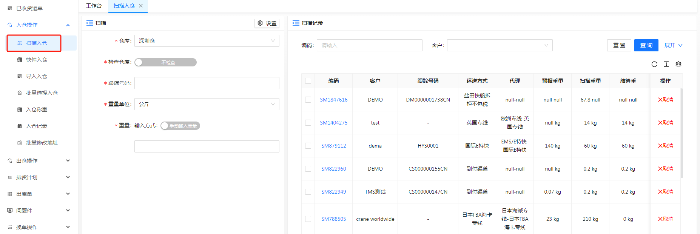Open 入仓称重 from the sidebar
700x234 pixels.
(x=37, y=109)
